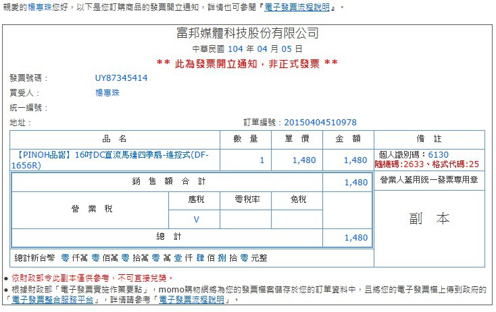Click the company name 富邦媒體科技股份有限公司
496x312 pixels.
(247, 33)
